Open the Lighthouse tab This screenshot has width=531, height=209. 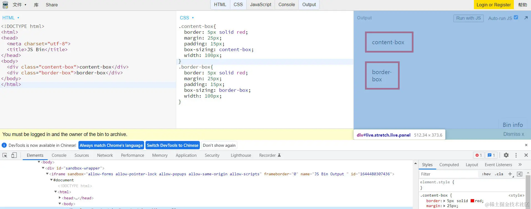pos(241,155)
